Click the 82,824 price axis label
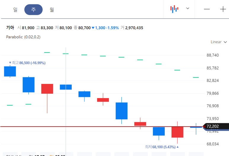 click(x=213, y=81)
